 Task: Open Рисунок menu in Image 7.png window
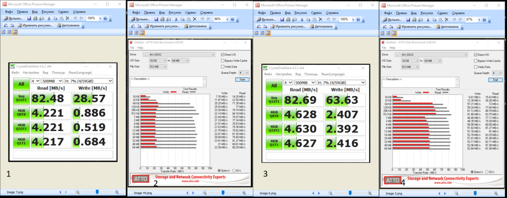click(x=48, y=12)
